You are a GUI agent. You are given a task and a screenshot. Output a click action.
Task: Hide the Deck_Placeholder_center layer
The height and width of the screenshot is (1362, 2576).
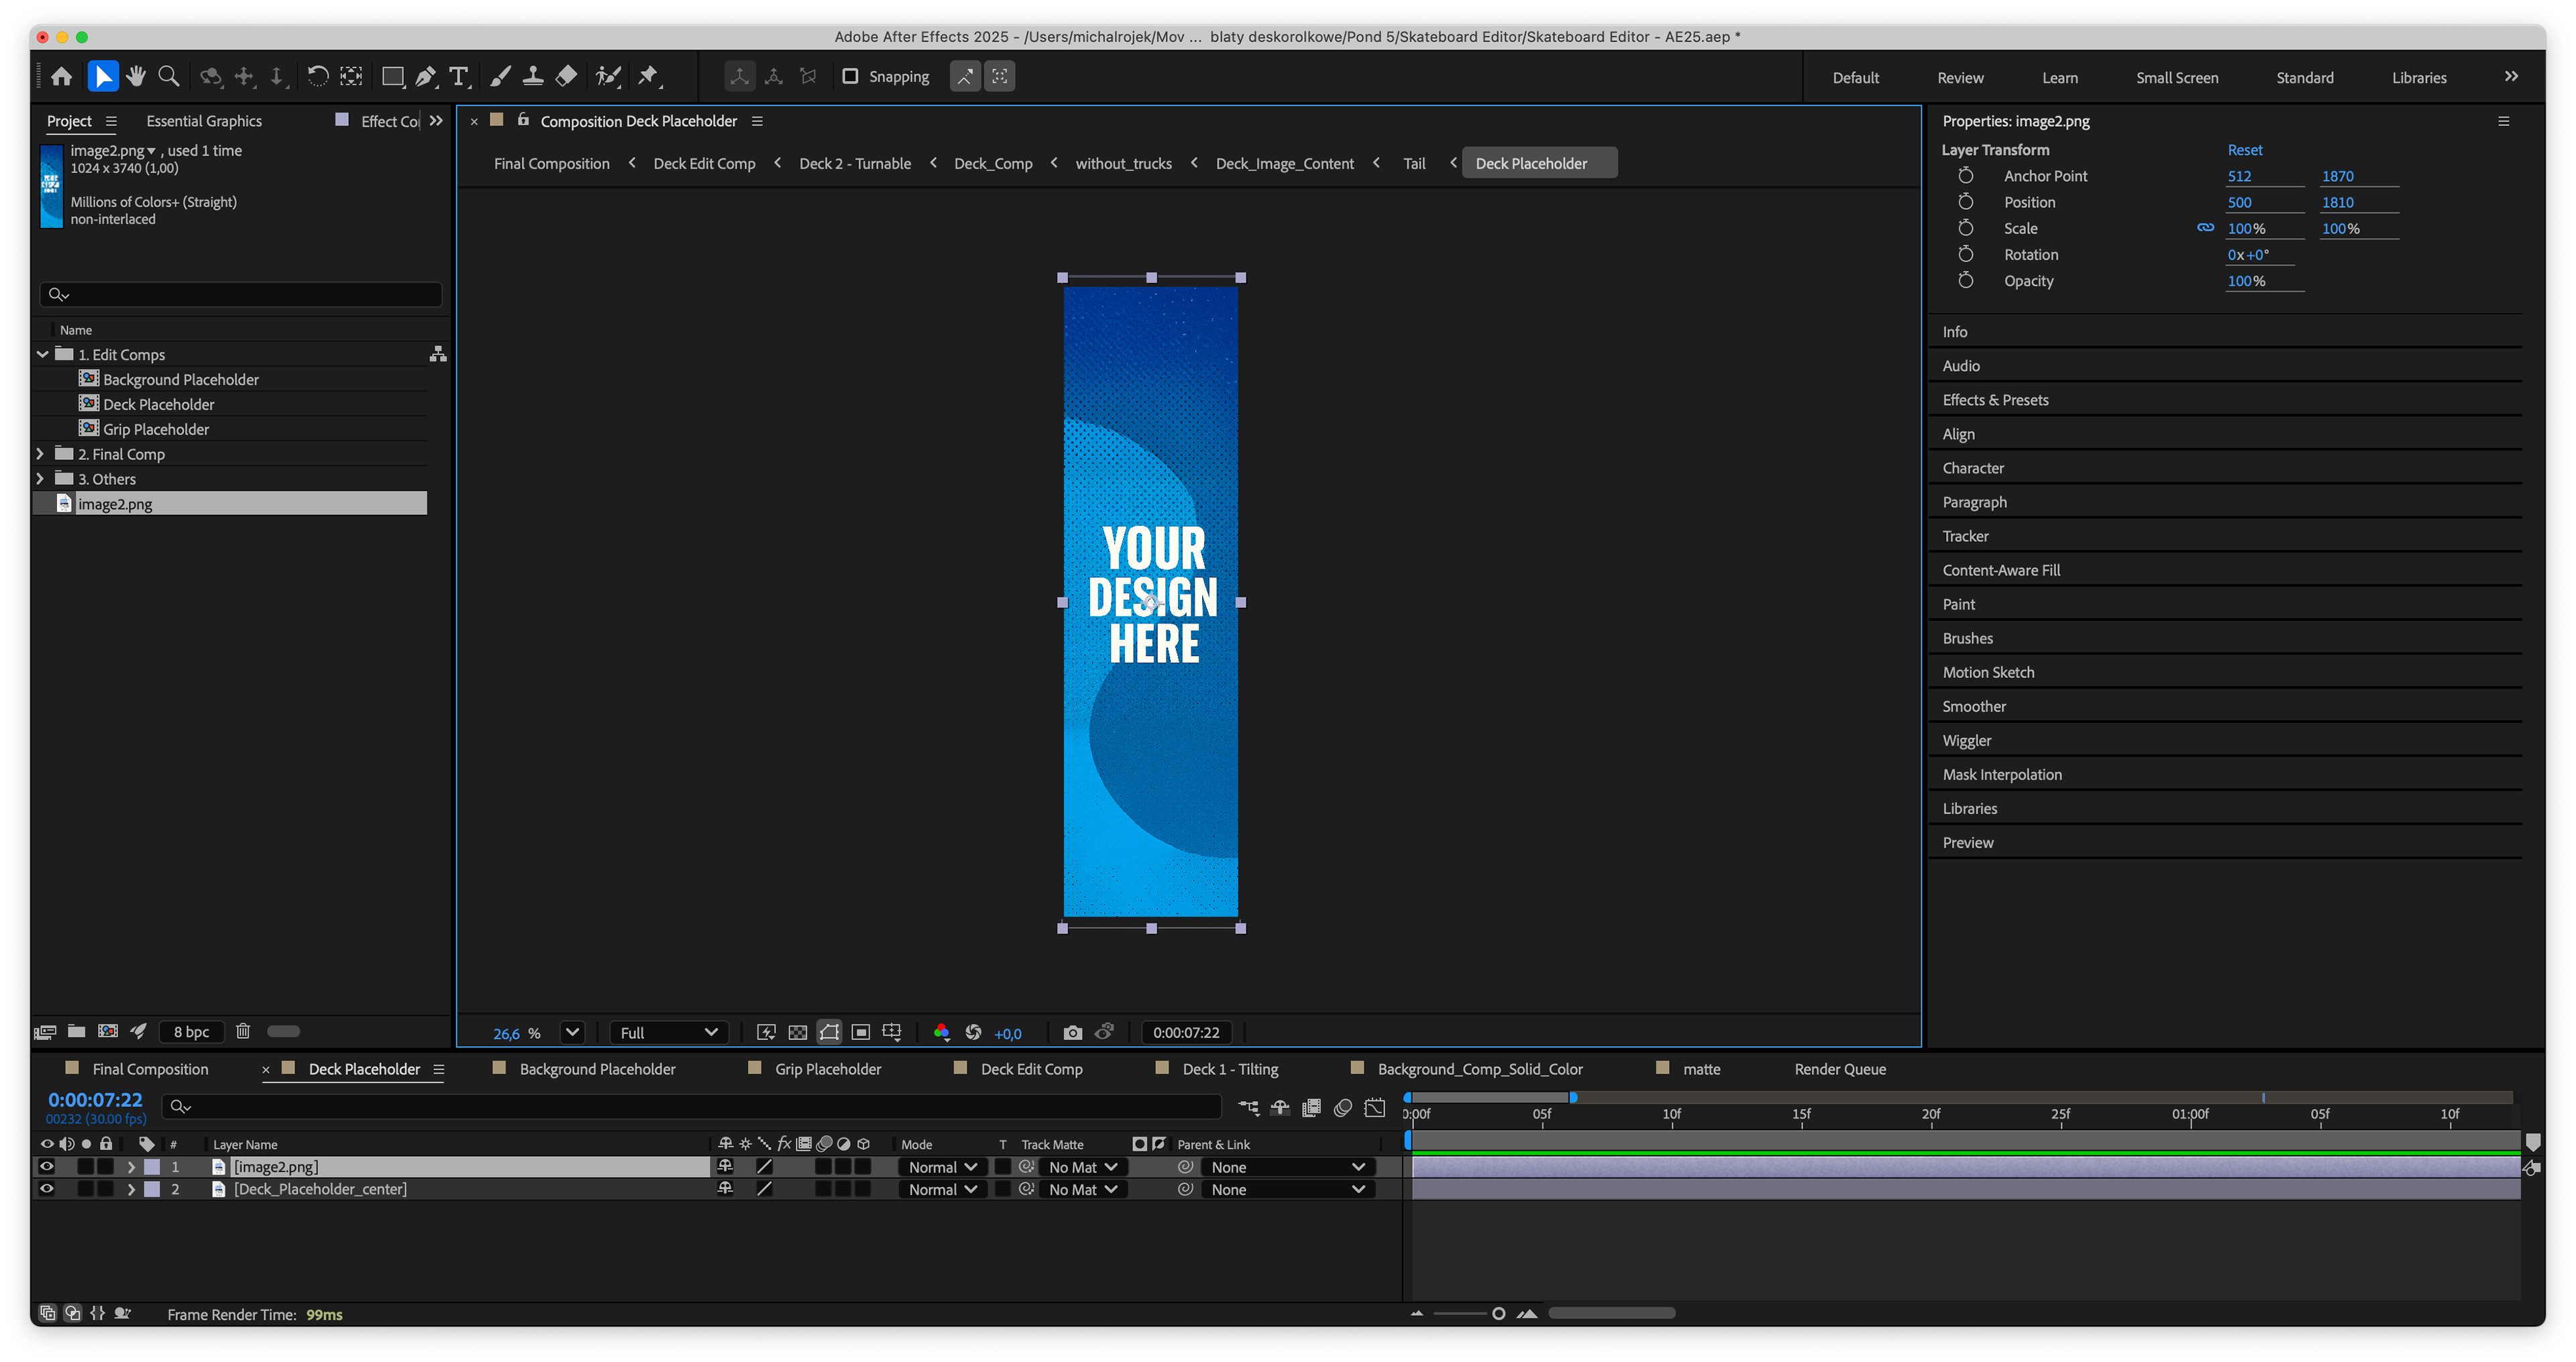[x=46, y=1189]
